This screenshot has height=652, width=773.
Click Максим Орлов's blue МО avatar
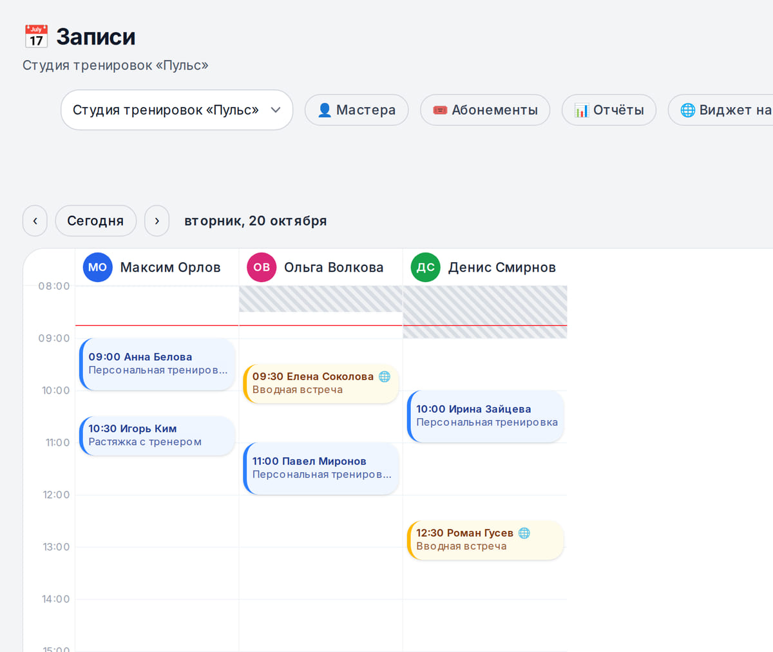(98, 267)
